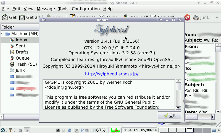
Task: Click the Reply all toolbar icon
Action: tap(127, 16)
